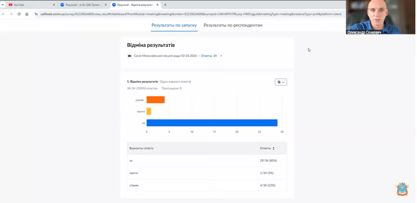Viewport: 417px width, 203px height.
Task: Click the 'утрим.' row in answers table
Action: pos(207,185)
